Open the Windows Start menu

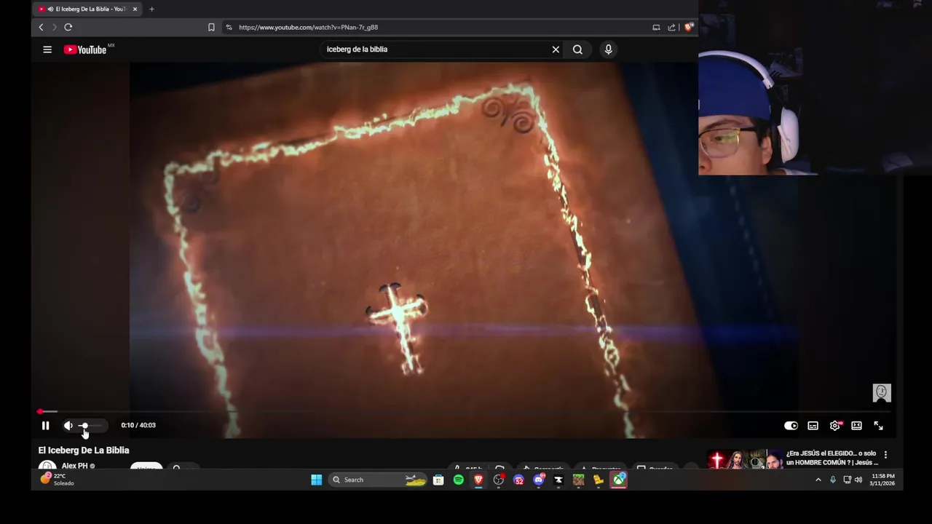point(316,480)
